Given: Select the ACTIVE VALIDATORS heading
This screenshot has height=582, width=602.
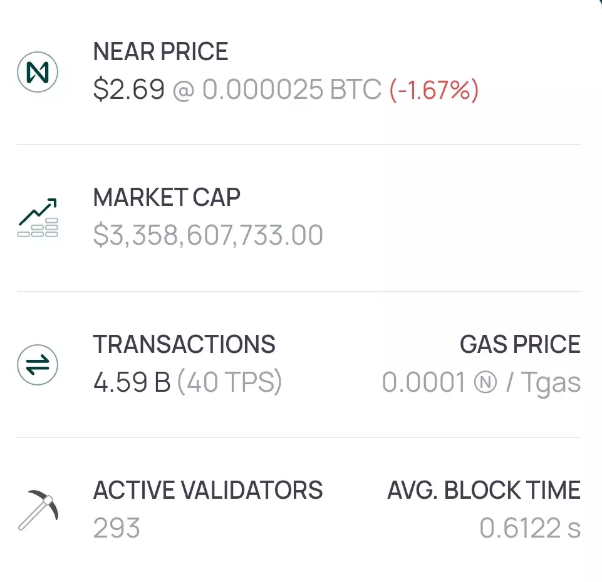Looking at the screenshot, I should 208,490.
